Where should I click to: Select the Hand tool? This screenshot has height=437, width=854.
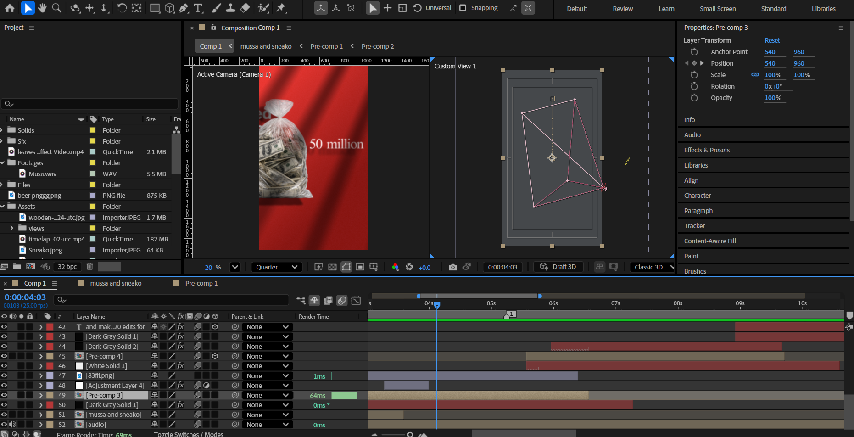point(42,8)
